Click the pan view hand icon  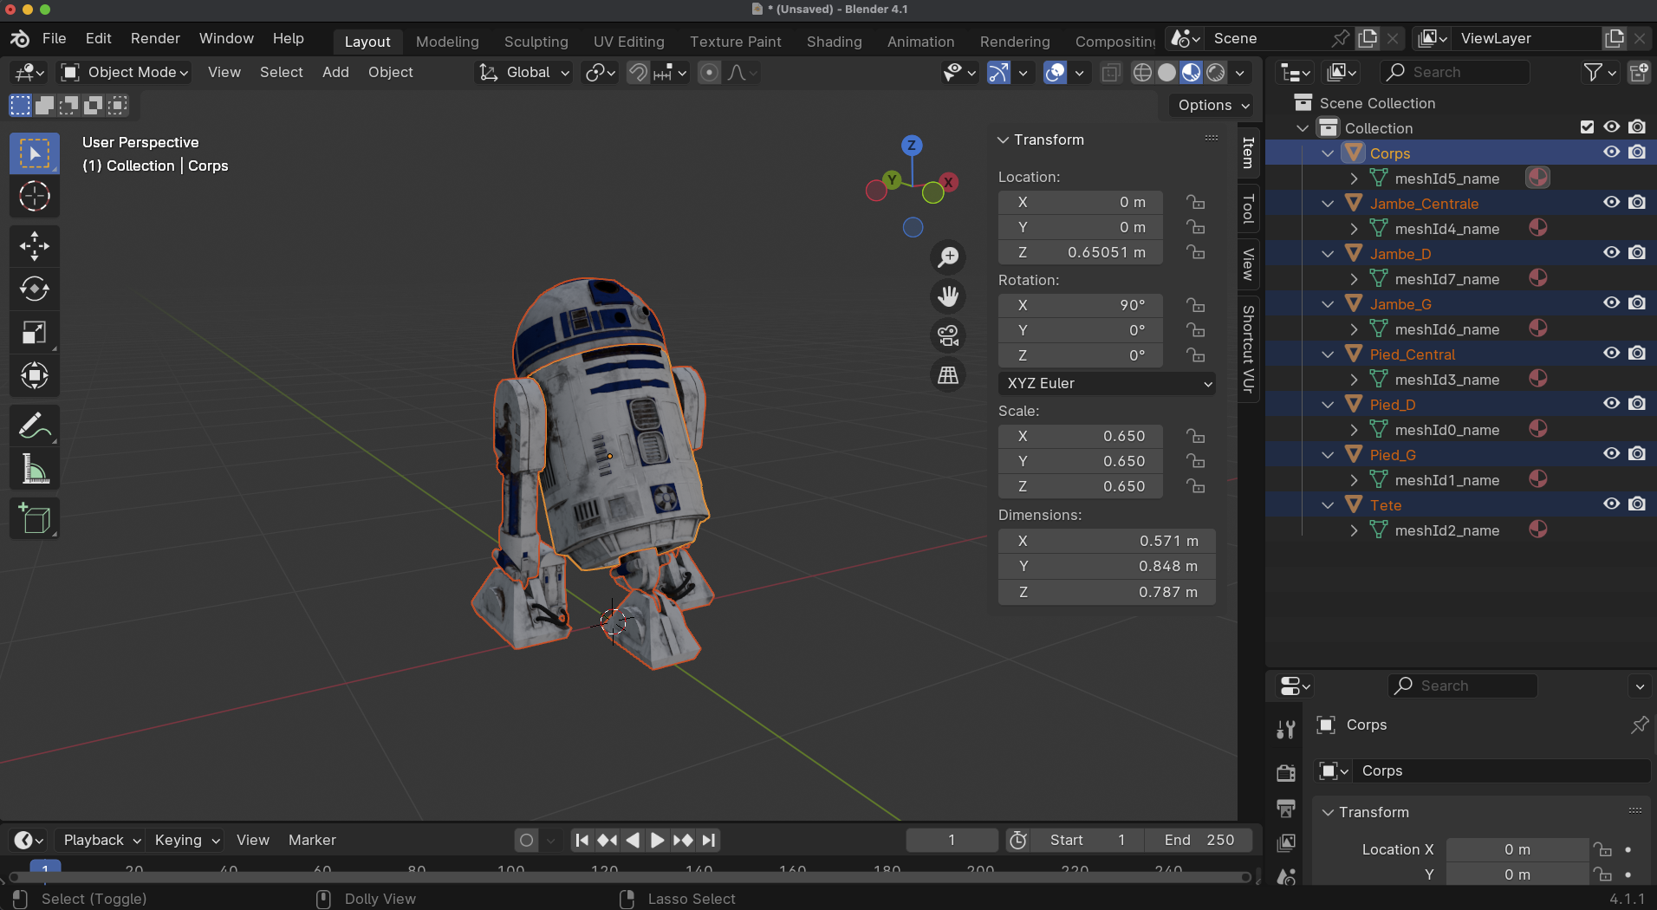948,296
